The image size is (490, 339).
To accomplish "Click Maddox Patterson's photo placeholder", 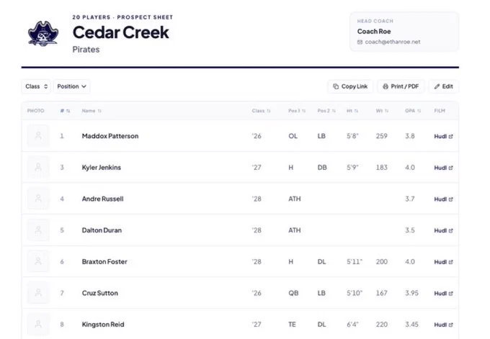I will (x=38, y=136).
